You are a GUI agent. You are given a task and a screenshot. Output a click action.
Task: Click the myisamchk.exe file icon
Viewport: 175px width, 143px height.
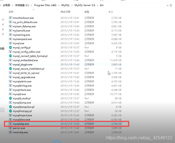coord(10,31)
